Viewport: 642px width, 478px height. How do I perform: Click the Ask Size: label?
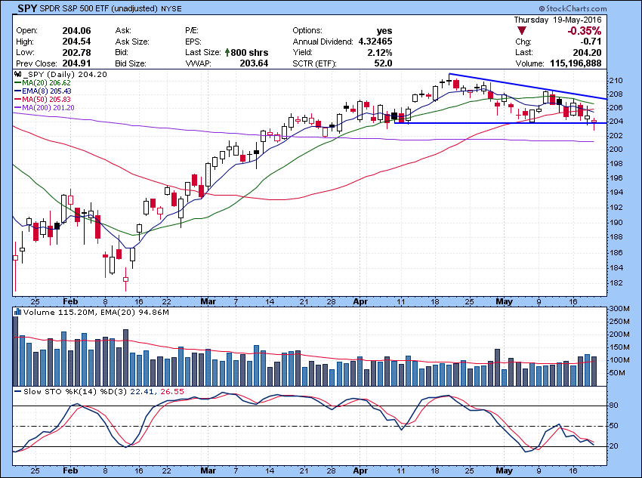click(x=132, y=42)
